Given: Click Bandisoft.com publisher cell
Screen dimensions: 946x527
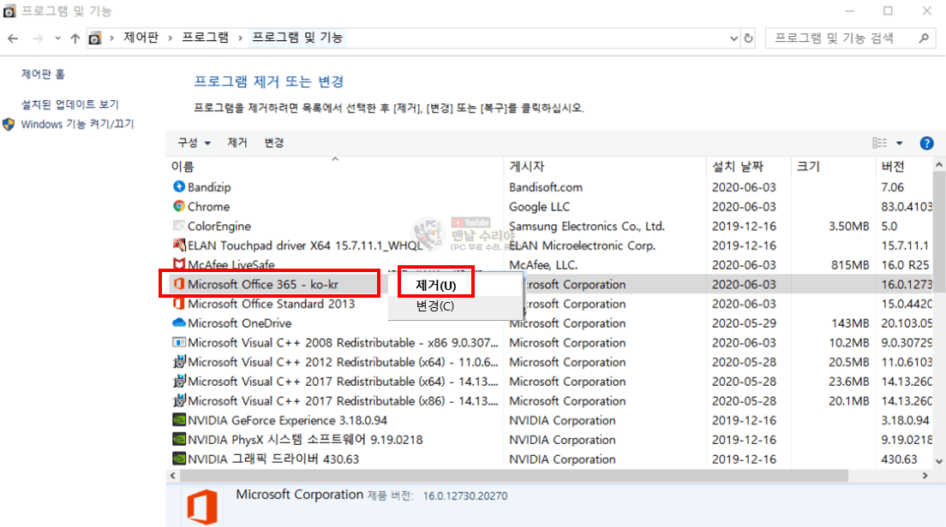Looking at the screenshot, I should [x=545, y=187].
